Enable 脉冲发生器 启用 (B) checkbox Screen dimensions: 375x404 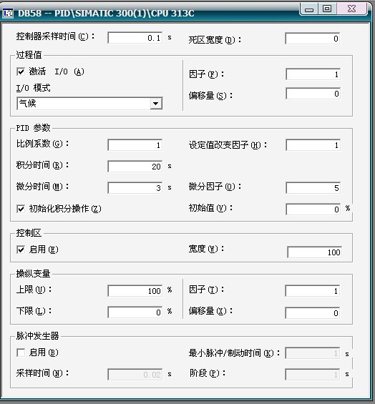(x=21, y=353)
